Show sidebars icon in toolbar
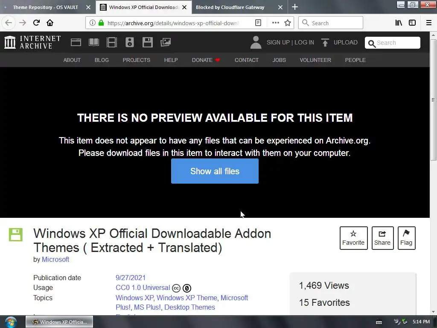Viewport: 437px width, 328px height. pyautogui.click(x=412, y=23)
